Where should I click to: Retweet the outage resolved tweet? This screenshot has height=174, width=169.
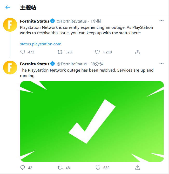60,168
